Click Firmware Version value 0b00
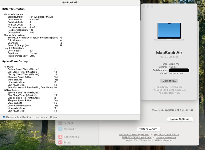This screenshot has width=205, height=150. tap(32, 27)
